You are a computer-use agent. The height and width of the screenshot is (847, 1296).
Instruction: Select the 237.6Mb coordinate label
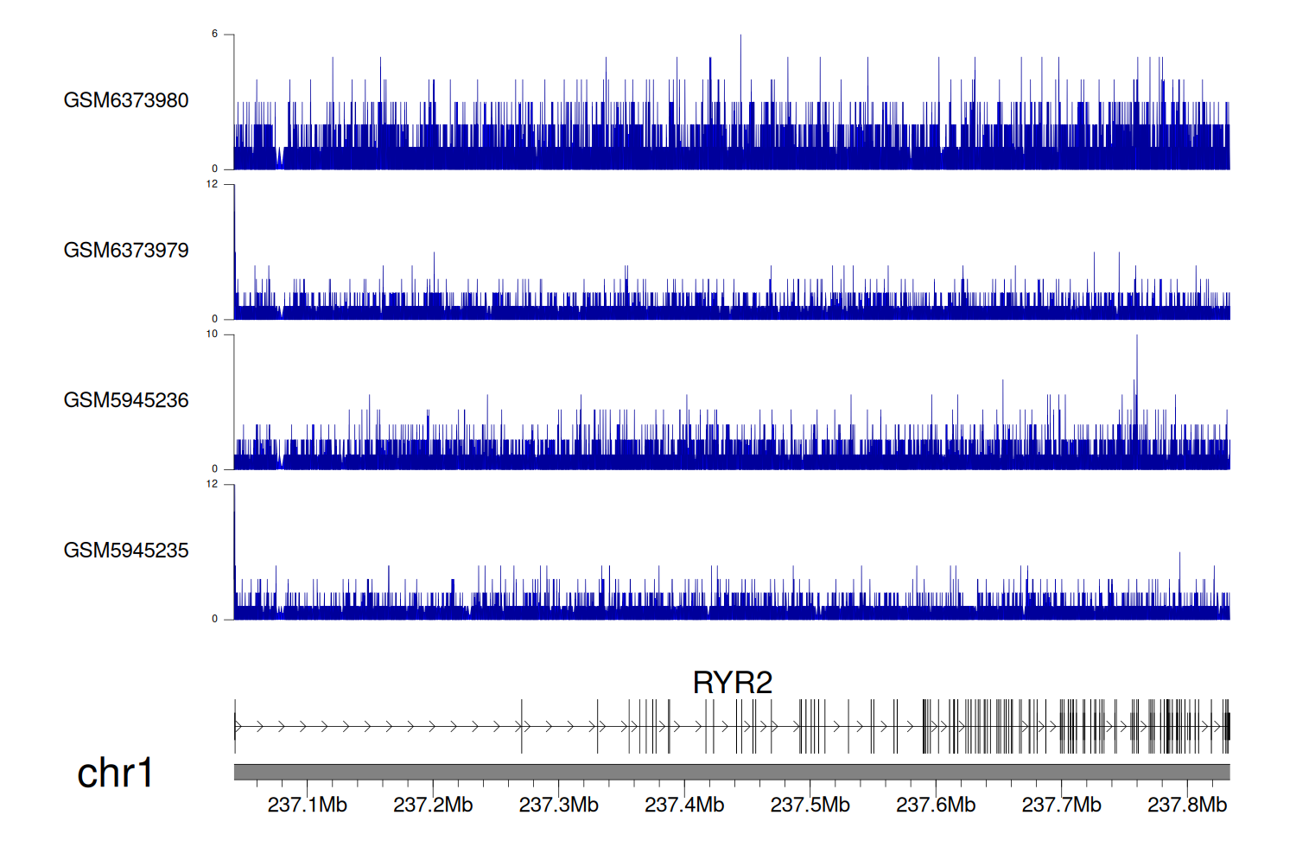pyautogui.click(x=936, y=805)
